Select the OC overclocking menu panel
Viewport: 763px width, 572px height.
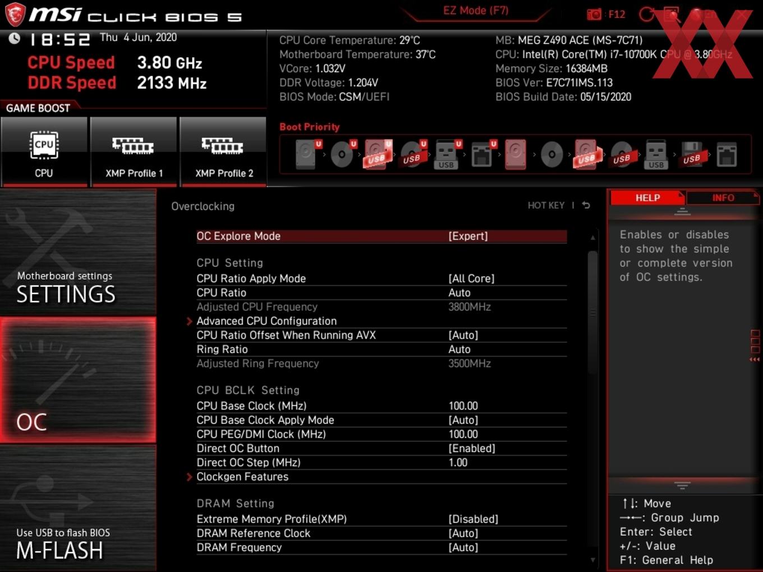click(x=78, y=380)
